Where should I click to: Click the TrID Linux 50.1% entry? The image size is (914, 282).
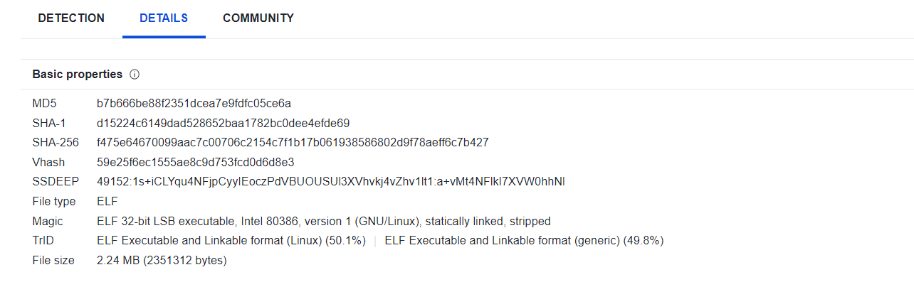231,241
